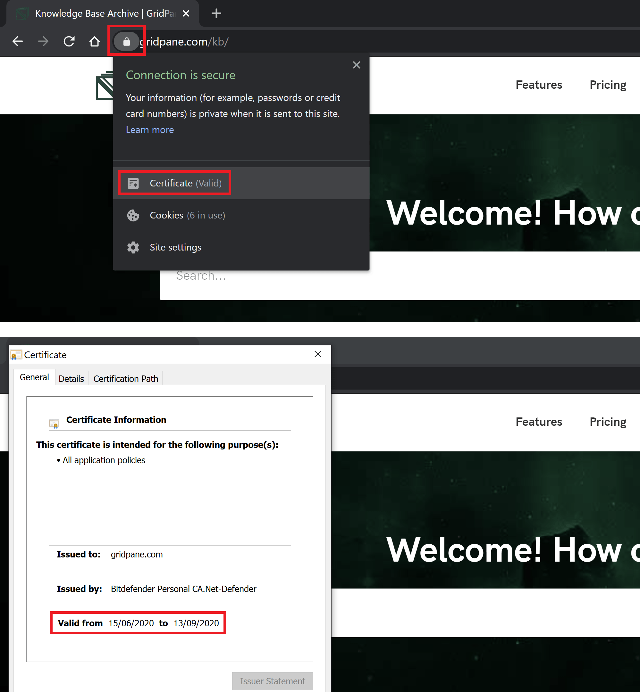Select the Knowledge Base Archive tab

(103, 13)
